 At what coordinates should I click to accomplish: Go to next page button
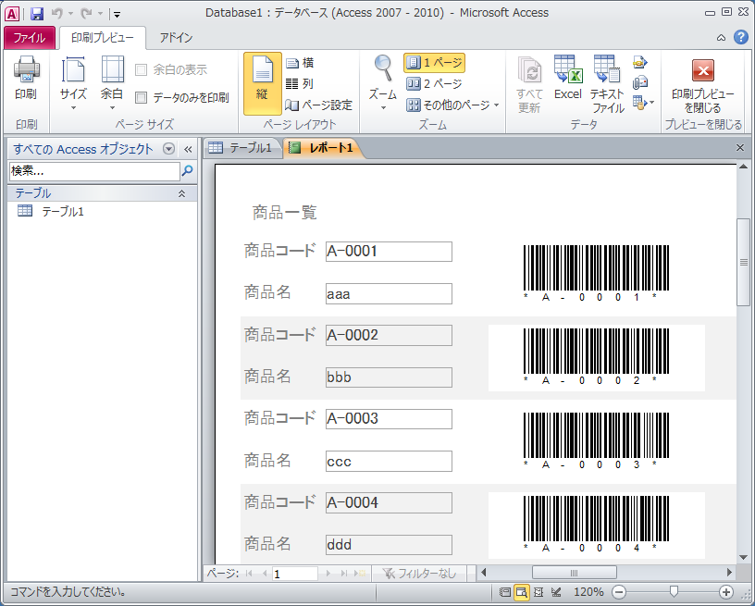coord(328,574)
